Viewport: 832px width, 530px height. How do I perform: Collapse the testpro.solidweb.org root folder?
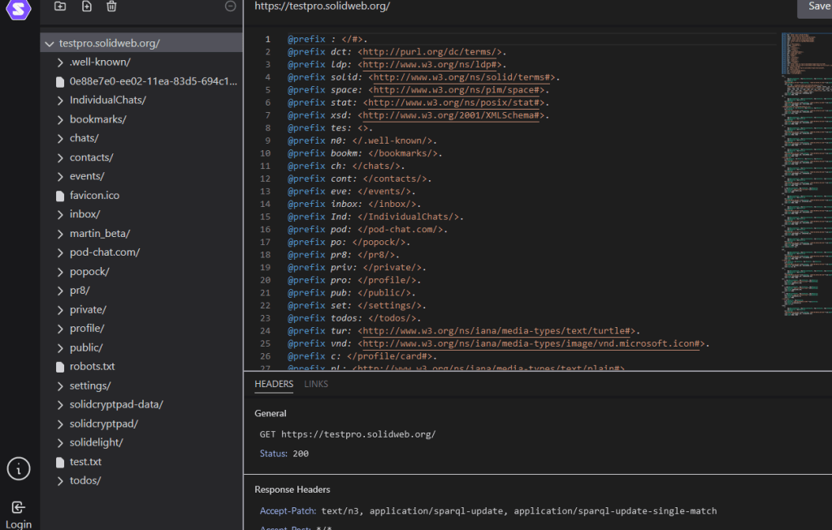(x=50, y=44)
